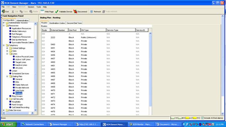Collapse the Telephony folder
The height and width of the screenshot is (127, 226).
[4, 45]
